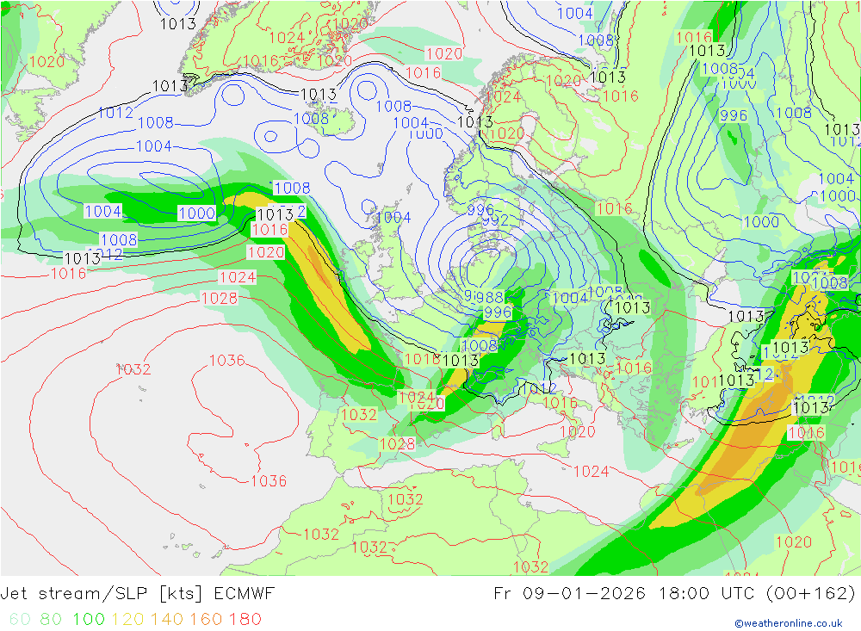Screen dimensions: 861x631
Task: Pick the 180 kts legend value
Action: pyautogui.click(x=245, y=619)
